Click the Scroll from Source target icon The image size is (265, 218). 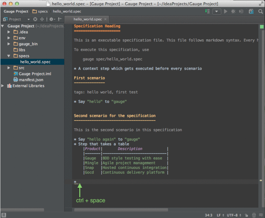pyautogui.click(x=35, y=19)
